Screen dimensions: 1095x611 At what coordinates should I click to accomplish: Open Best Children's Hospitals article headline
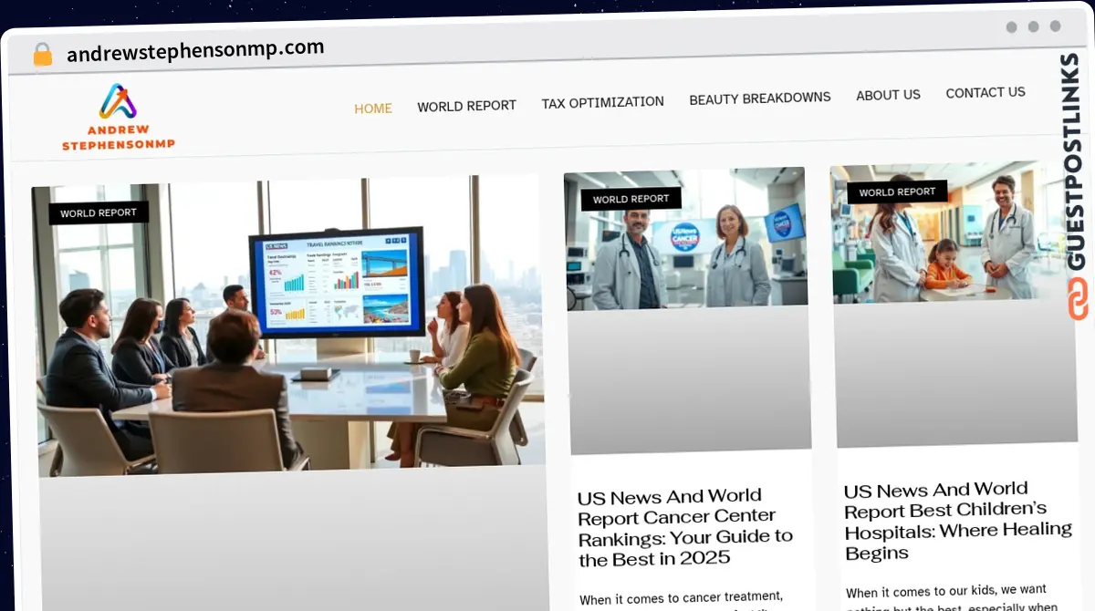pos(957,521)
